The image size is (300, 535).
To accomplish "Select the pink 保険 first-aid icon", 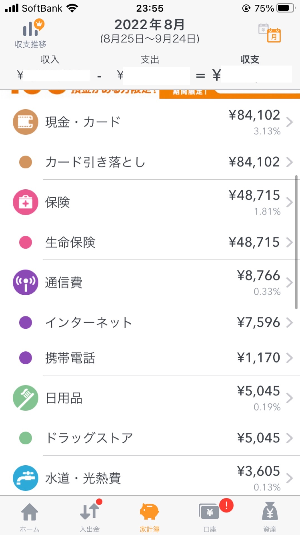I will click(26, 202).
